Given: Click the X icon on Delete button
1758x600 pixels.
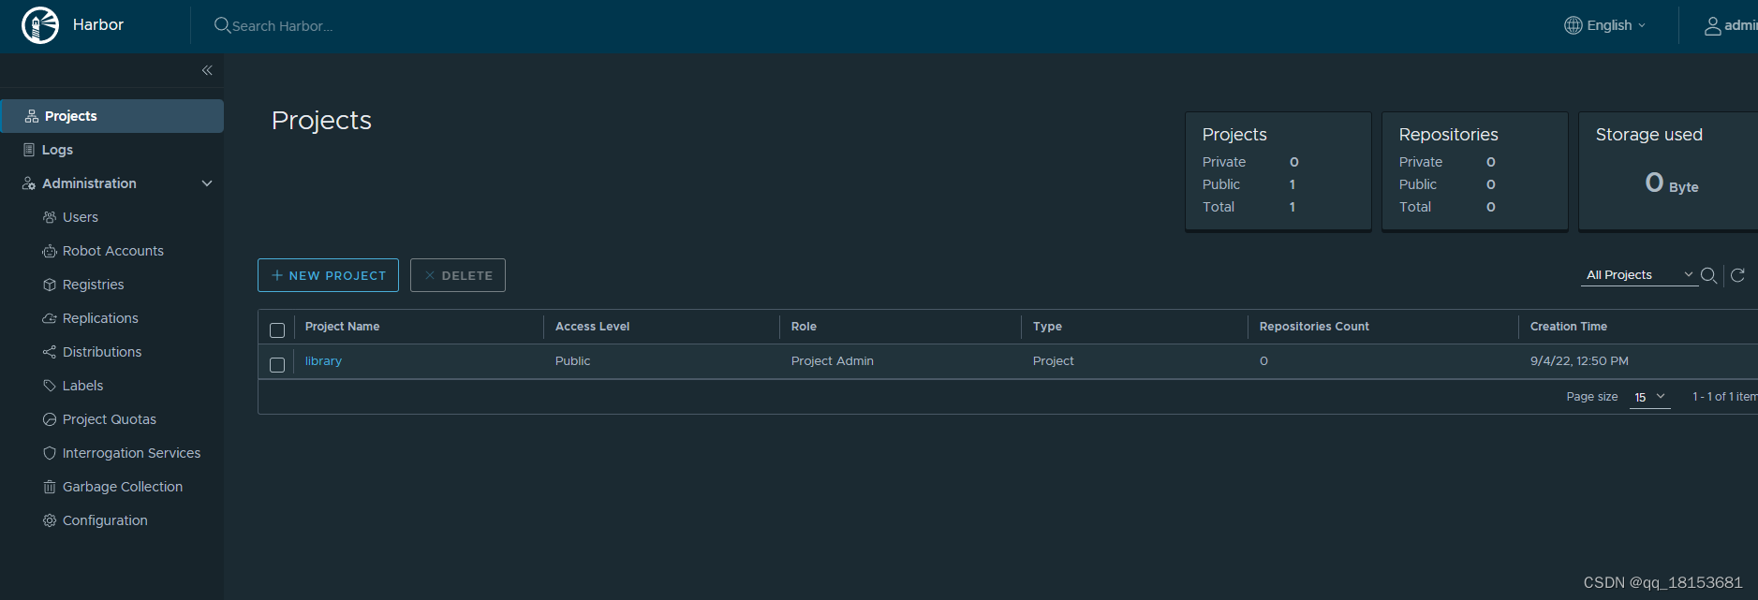Looking at the screenshot, I should 430,275.
